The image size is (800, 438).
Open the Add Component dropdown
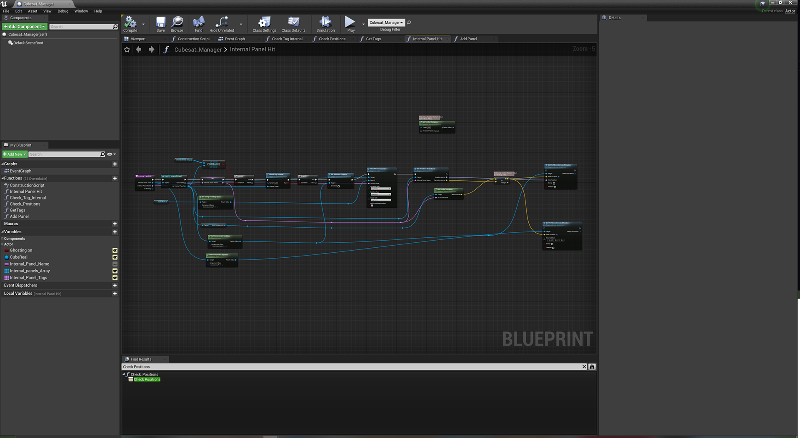[x=25, y=27]
